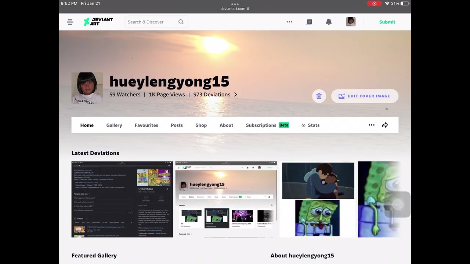
Task: Tap the three dots above the address bar
Action: click(x=235, y=4)
